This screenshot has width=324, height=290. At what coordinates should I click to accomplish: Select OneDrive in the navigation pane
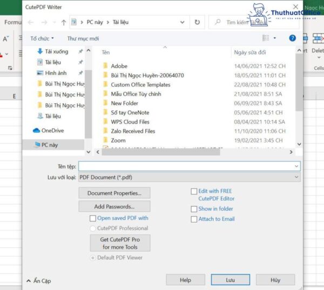(x=52, y=131)
